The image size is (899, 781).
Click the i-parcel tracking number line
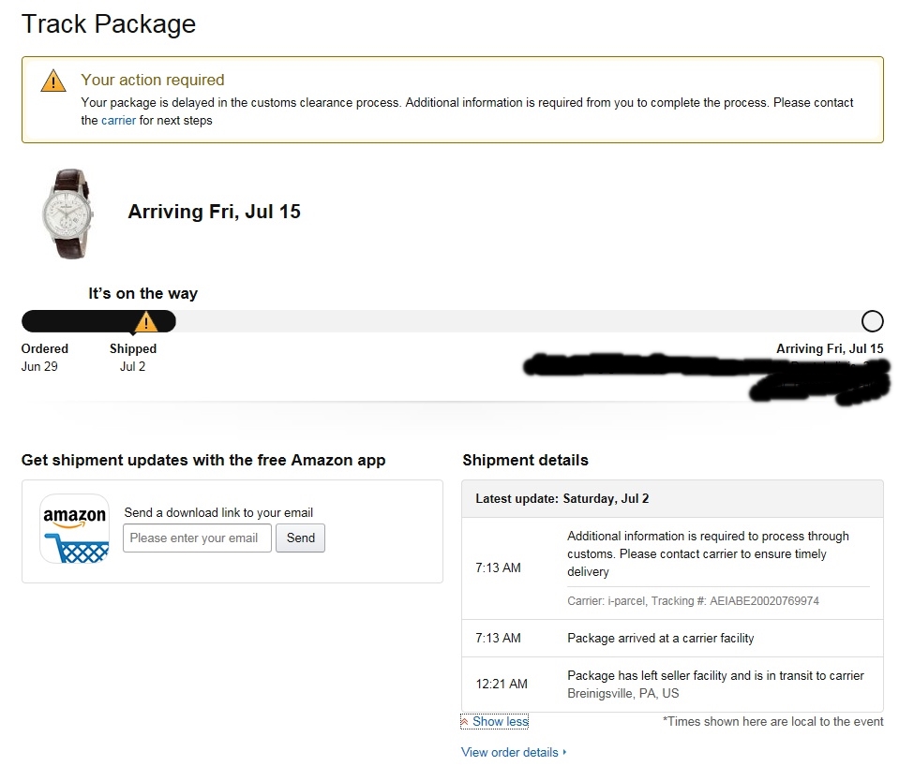click(693, 601)
